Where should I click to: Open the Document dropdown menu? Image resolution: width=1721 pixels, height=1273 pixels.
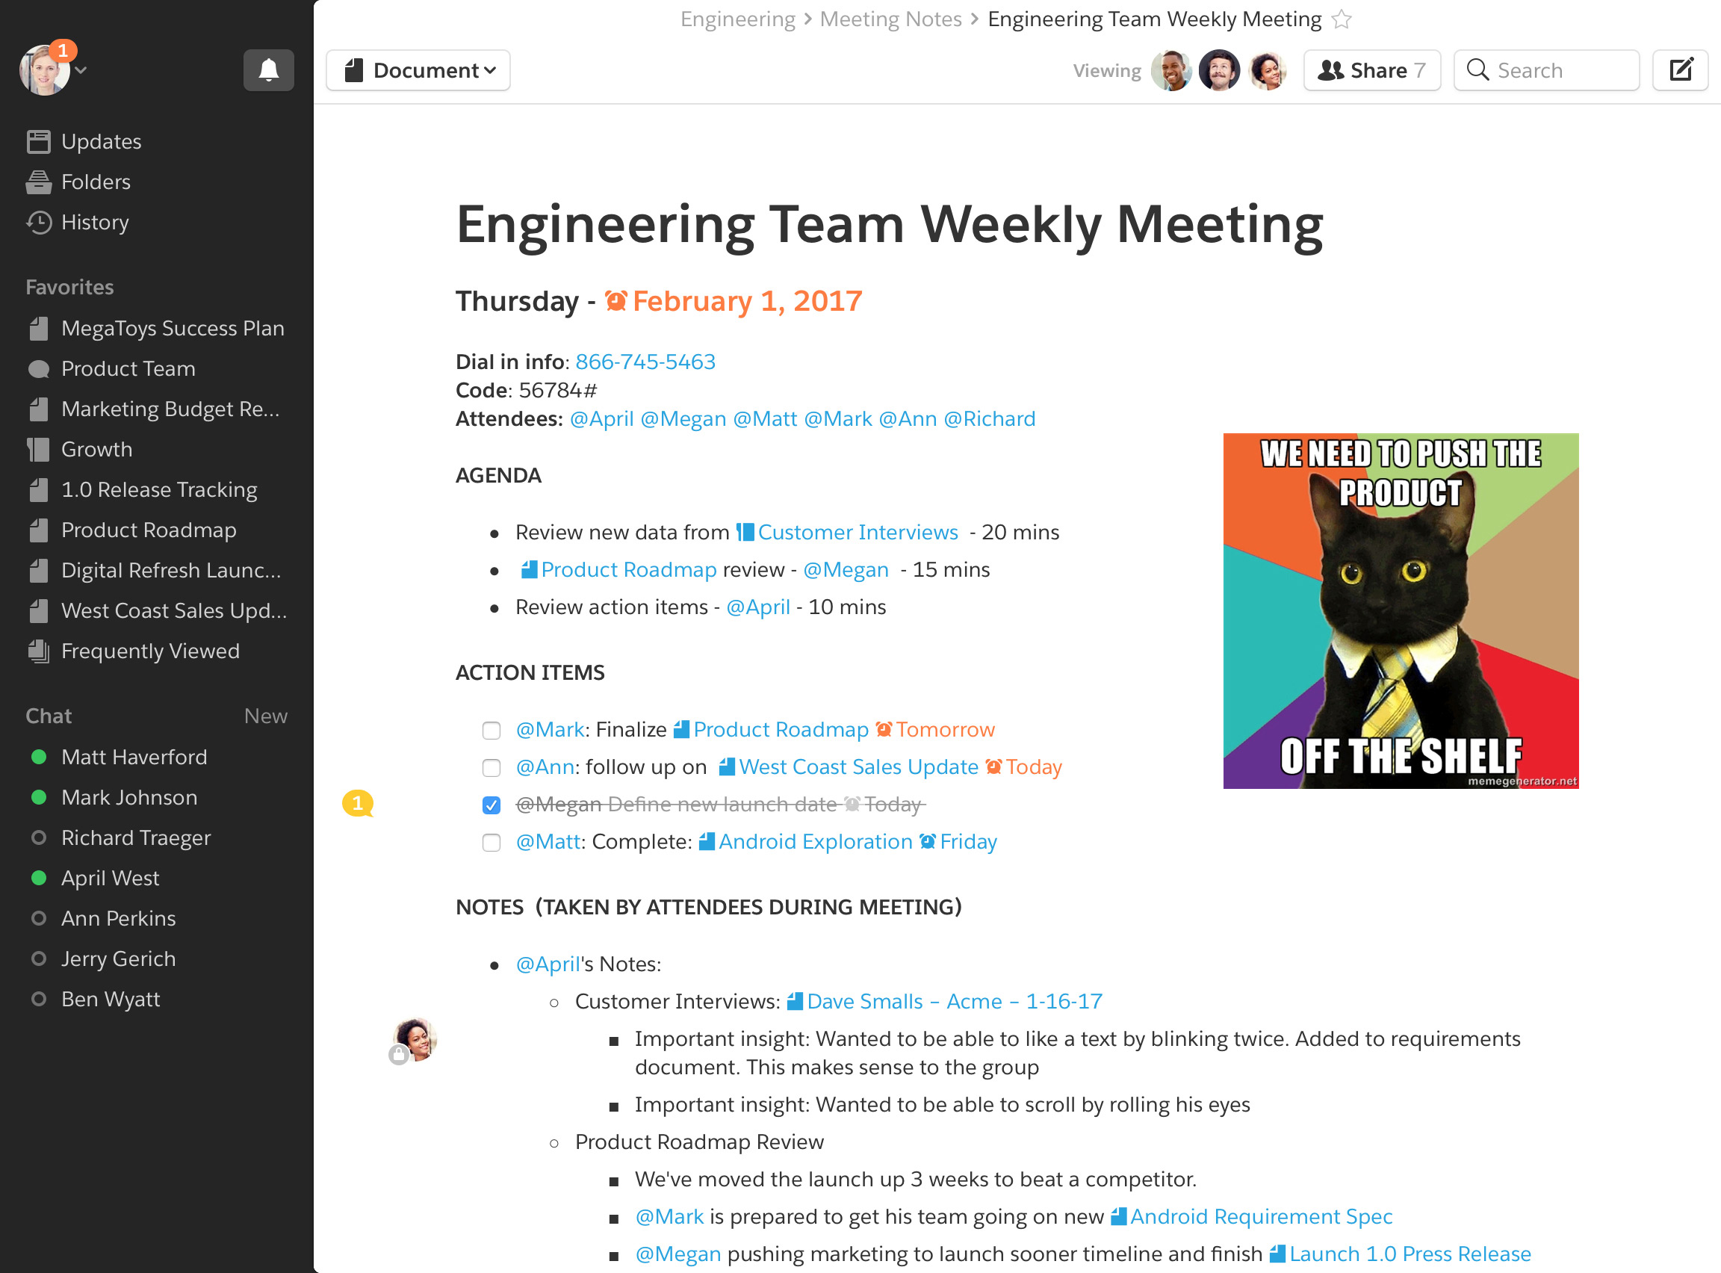pos(418,70)
